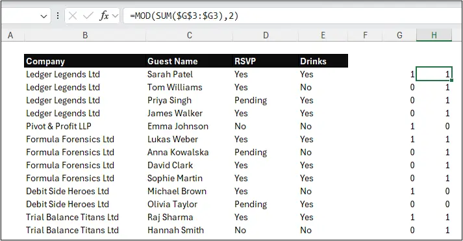
Task: Select the cell with James Walker
Action: pyautogui.click(x=189, y=113)
